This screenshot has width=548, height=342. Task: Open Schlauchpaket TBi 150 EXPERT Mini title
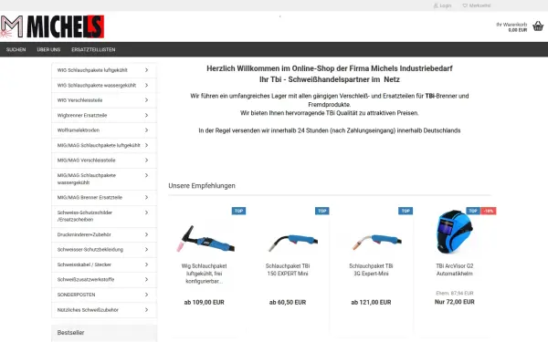pyautogui.click(x=288, y=270)
